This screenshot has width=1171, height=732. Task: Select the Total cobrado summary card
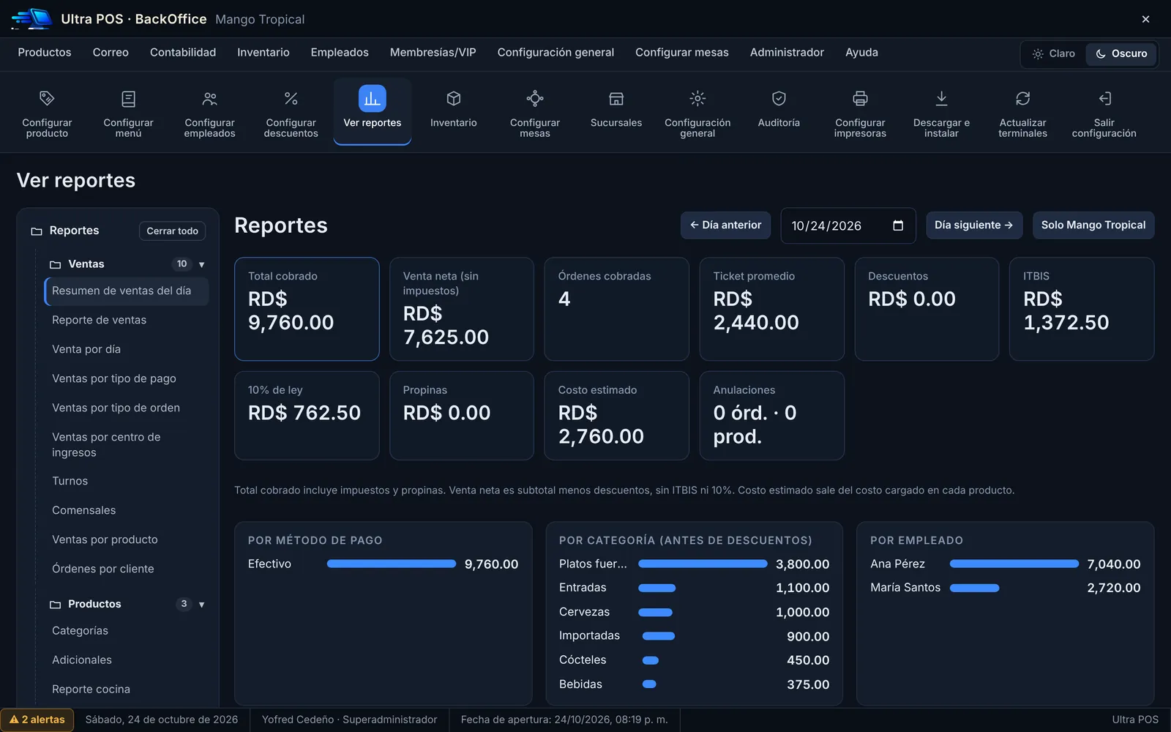(x=307, y=309)
